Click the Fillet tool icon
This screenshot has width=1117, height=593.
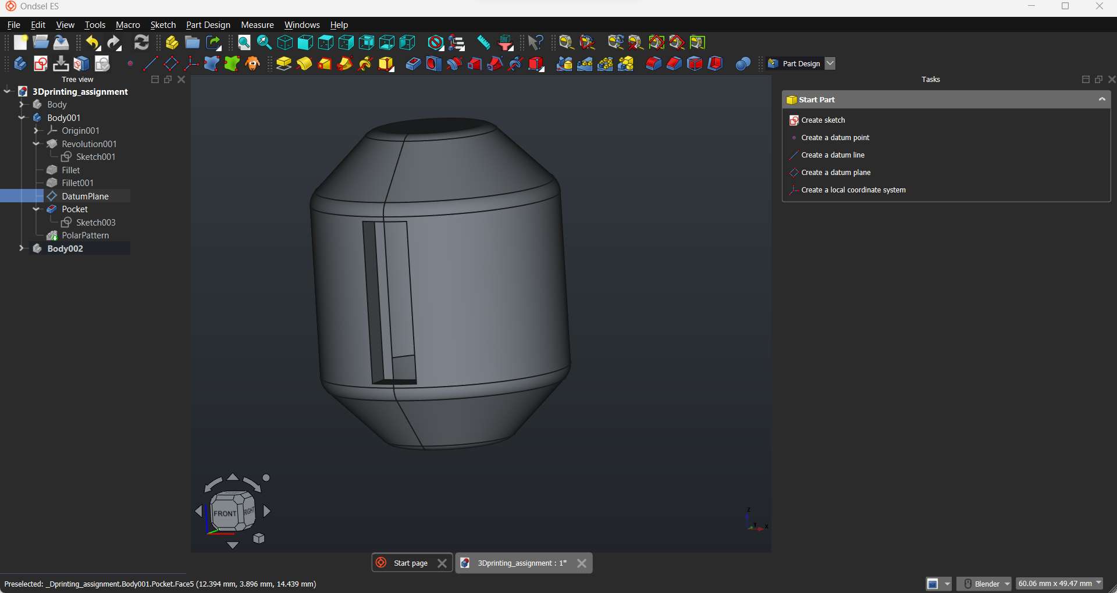(653, 63)
